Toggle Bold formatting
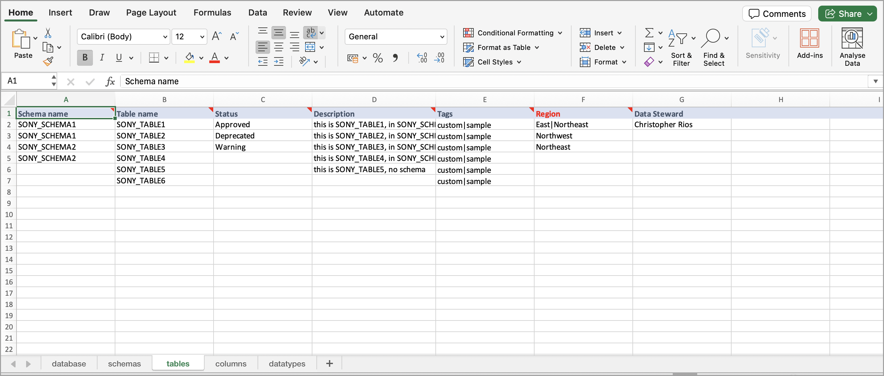Image resolution: width=884 pixels, height=376 pixels. (x=85, y=57)
